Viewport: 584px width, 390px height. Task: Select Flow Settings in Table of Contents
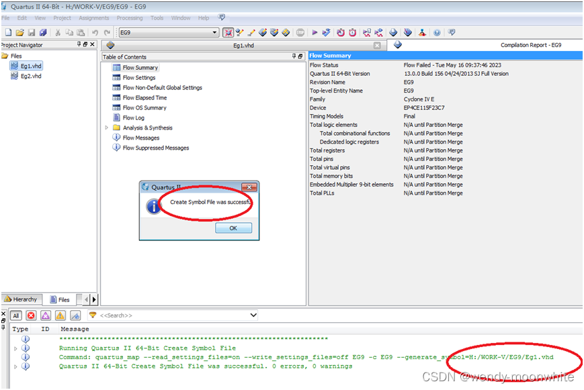pos(134,77)
